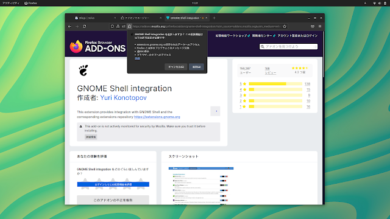Open the Pocket icon in the toolbar

pyautogui.click(x=313, y=26)
